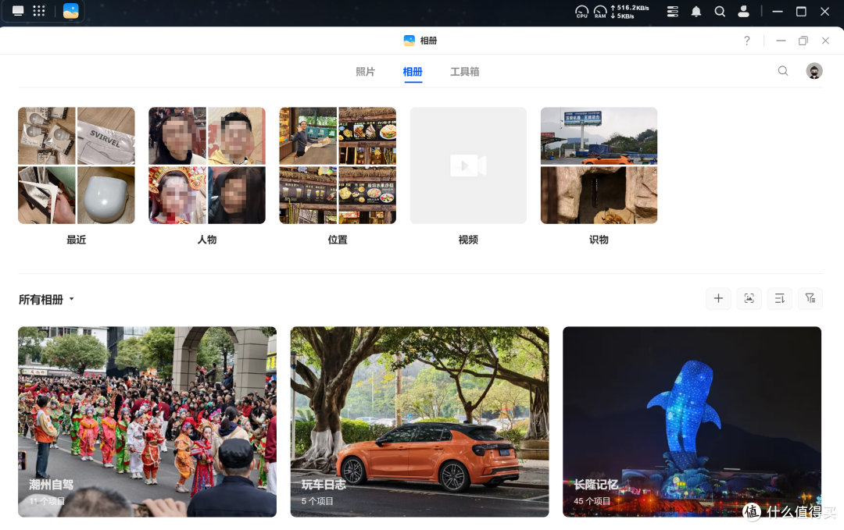Open the 视频 video album
This screenshot has width=844, height=530.
click(468, 165)
